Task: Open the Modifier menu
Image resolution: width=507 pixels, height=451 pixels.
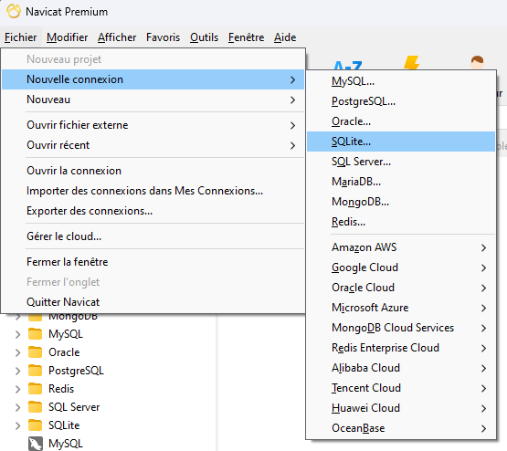Action: pos(68,37)
